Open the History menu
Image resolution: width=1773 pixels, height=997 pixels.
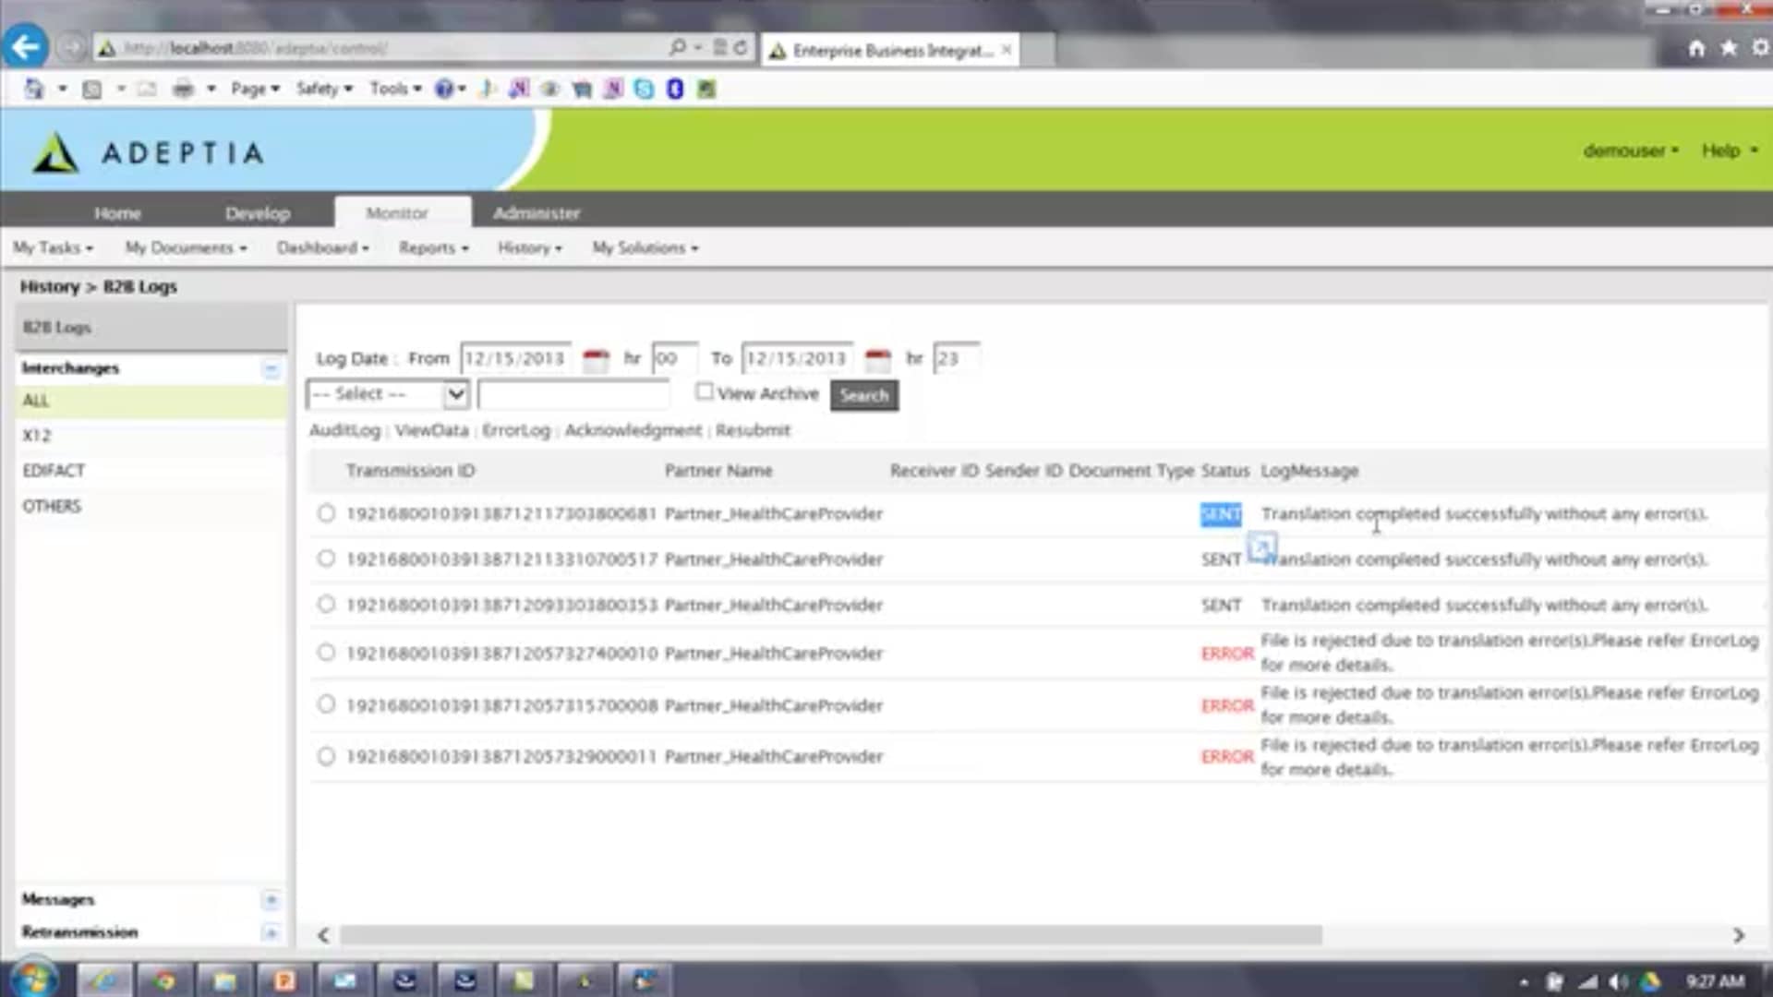(x=529, y=248)
